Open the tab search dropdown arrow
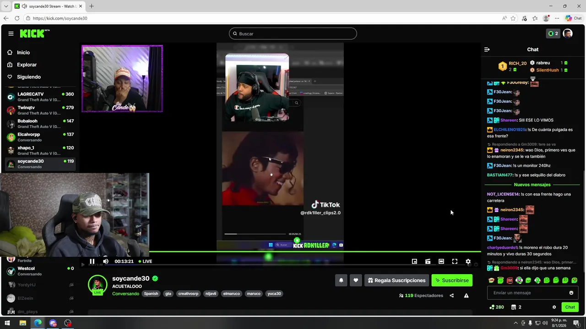 click(x=6, y=6)
